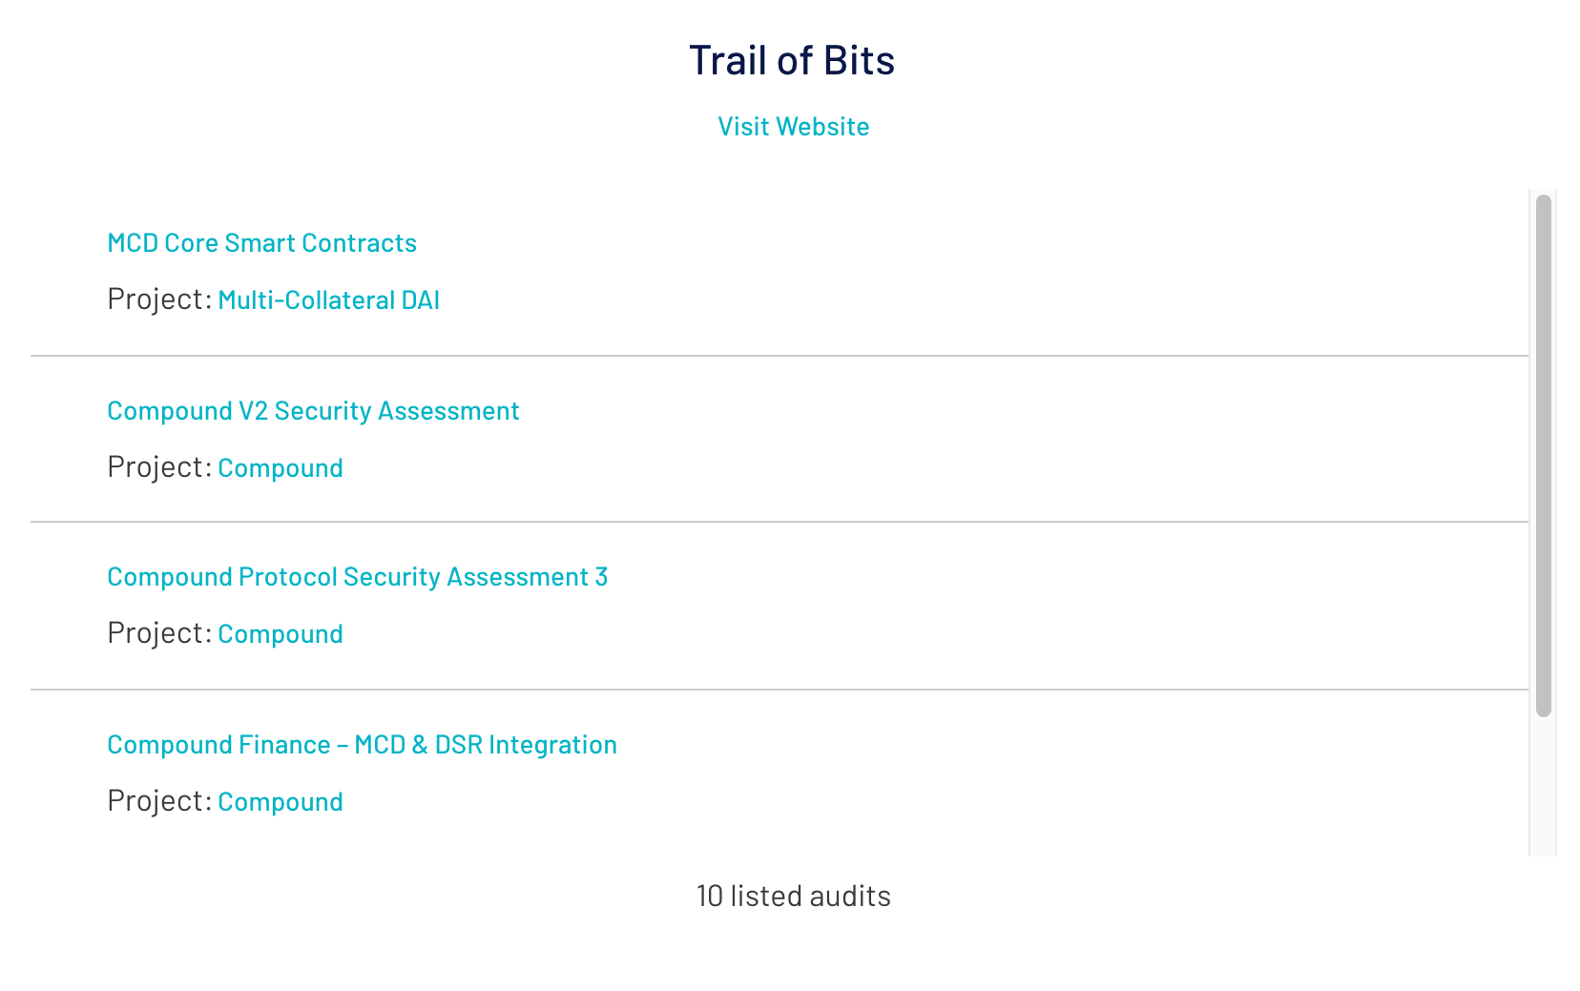Screen dimensions: 1580x991
Task: Click the Multi-Collateral DAI project link
Action: [x=328, y=299]
